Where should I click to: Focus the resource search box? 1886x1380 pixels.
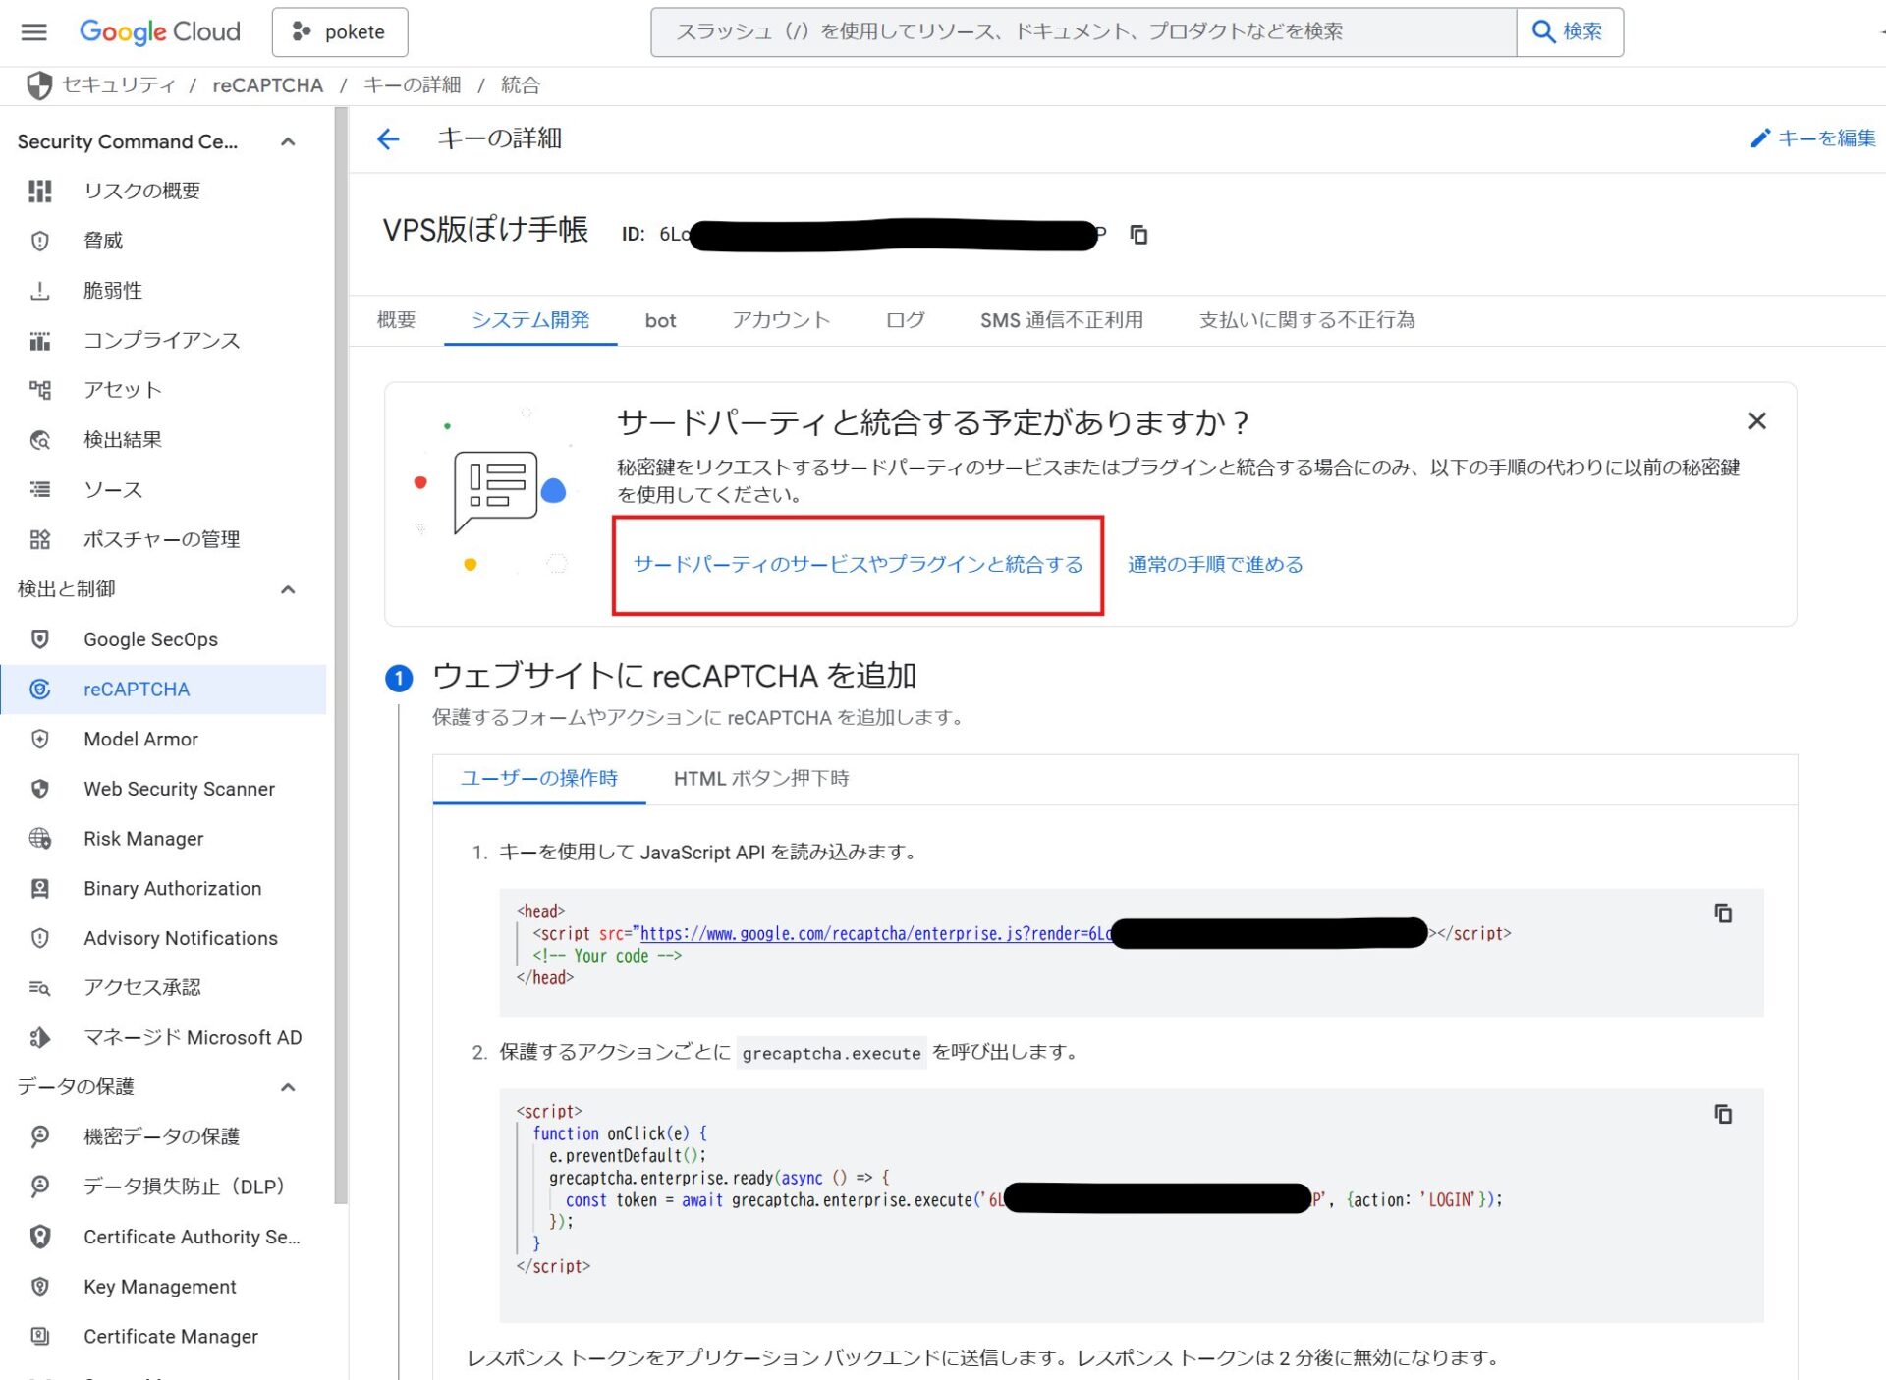click(1082, 31)
